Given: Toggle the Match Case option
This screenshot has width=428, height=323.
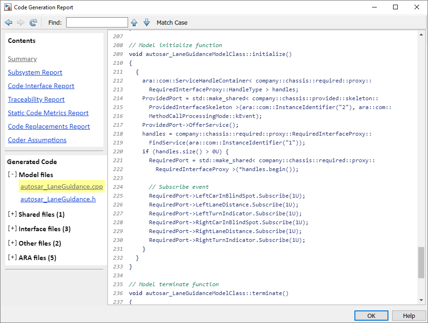Looking at the screenshot, I should coord(172,23).
